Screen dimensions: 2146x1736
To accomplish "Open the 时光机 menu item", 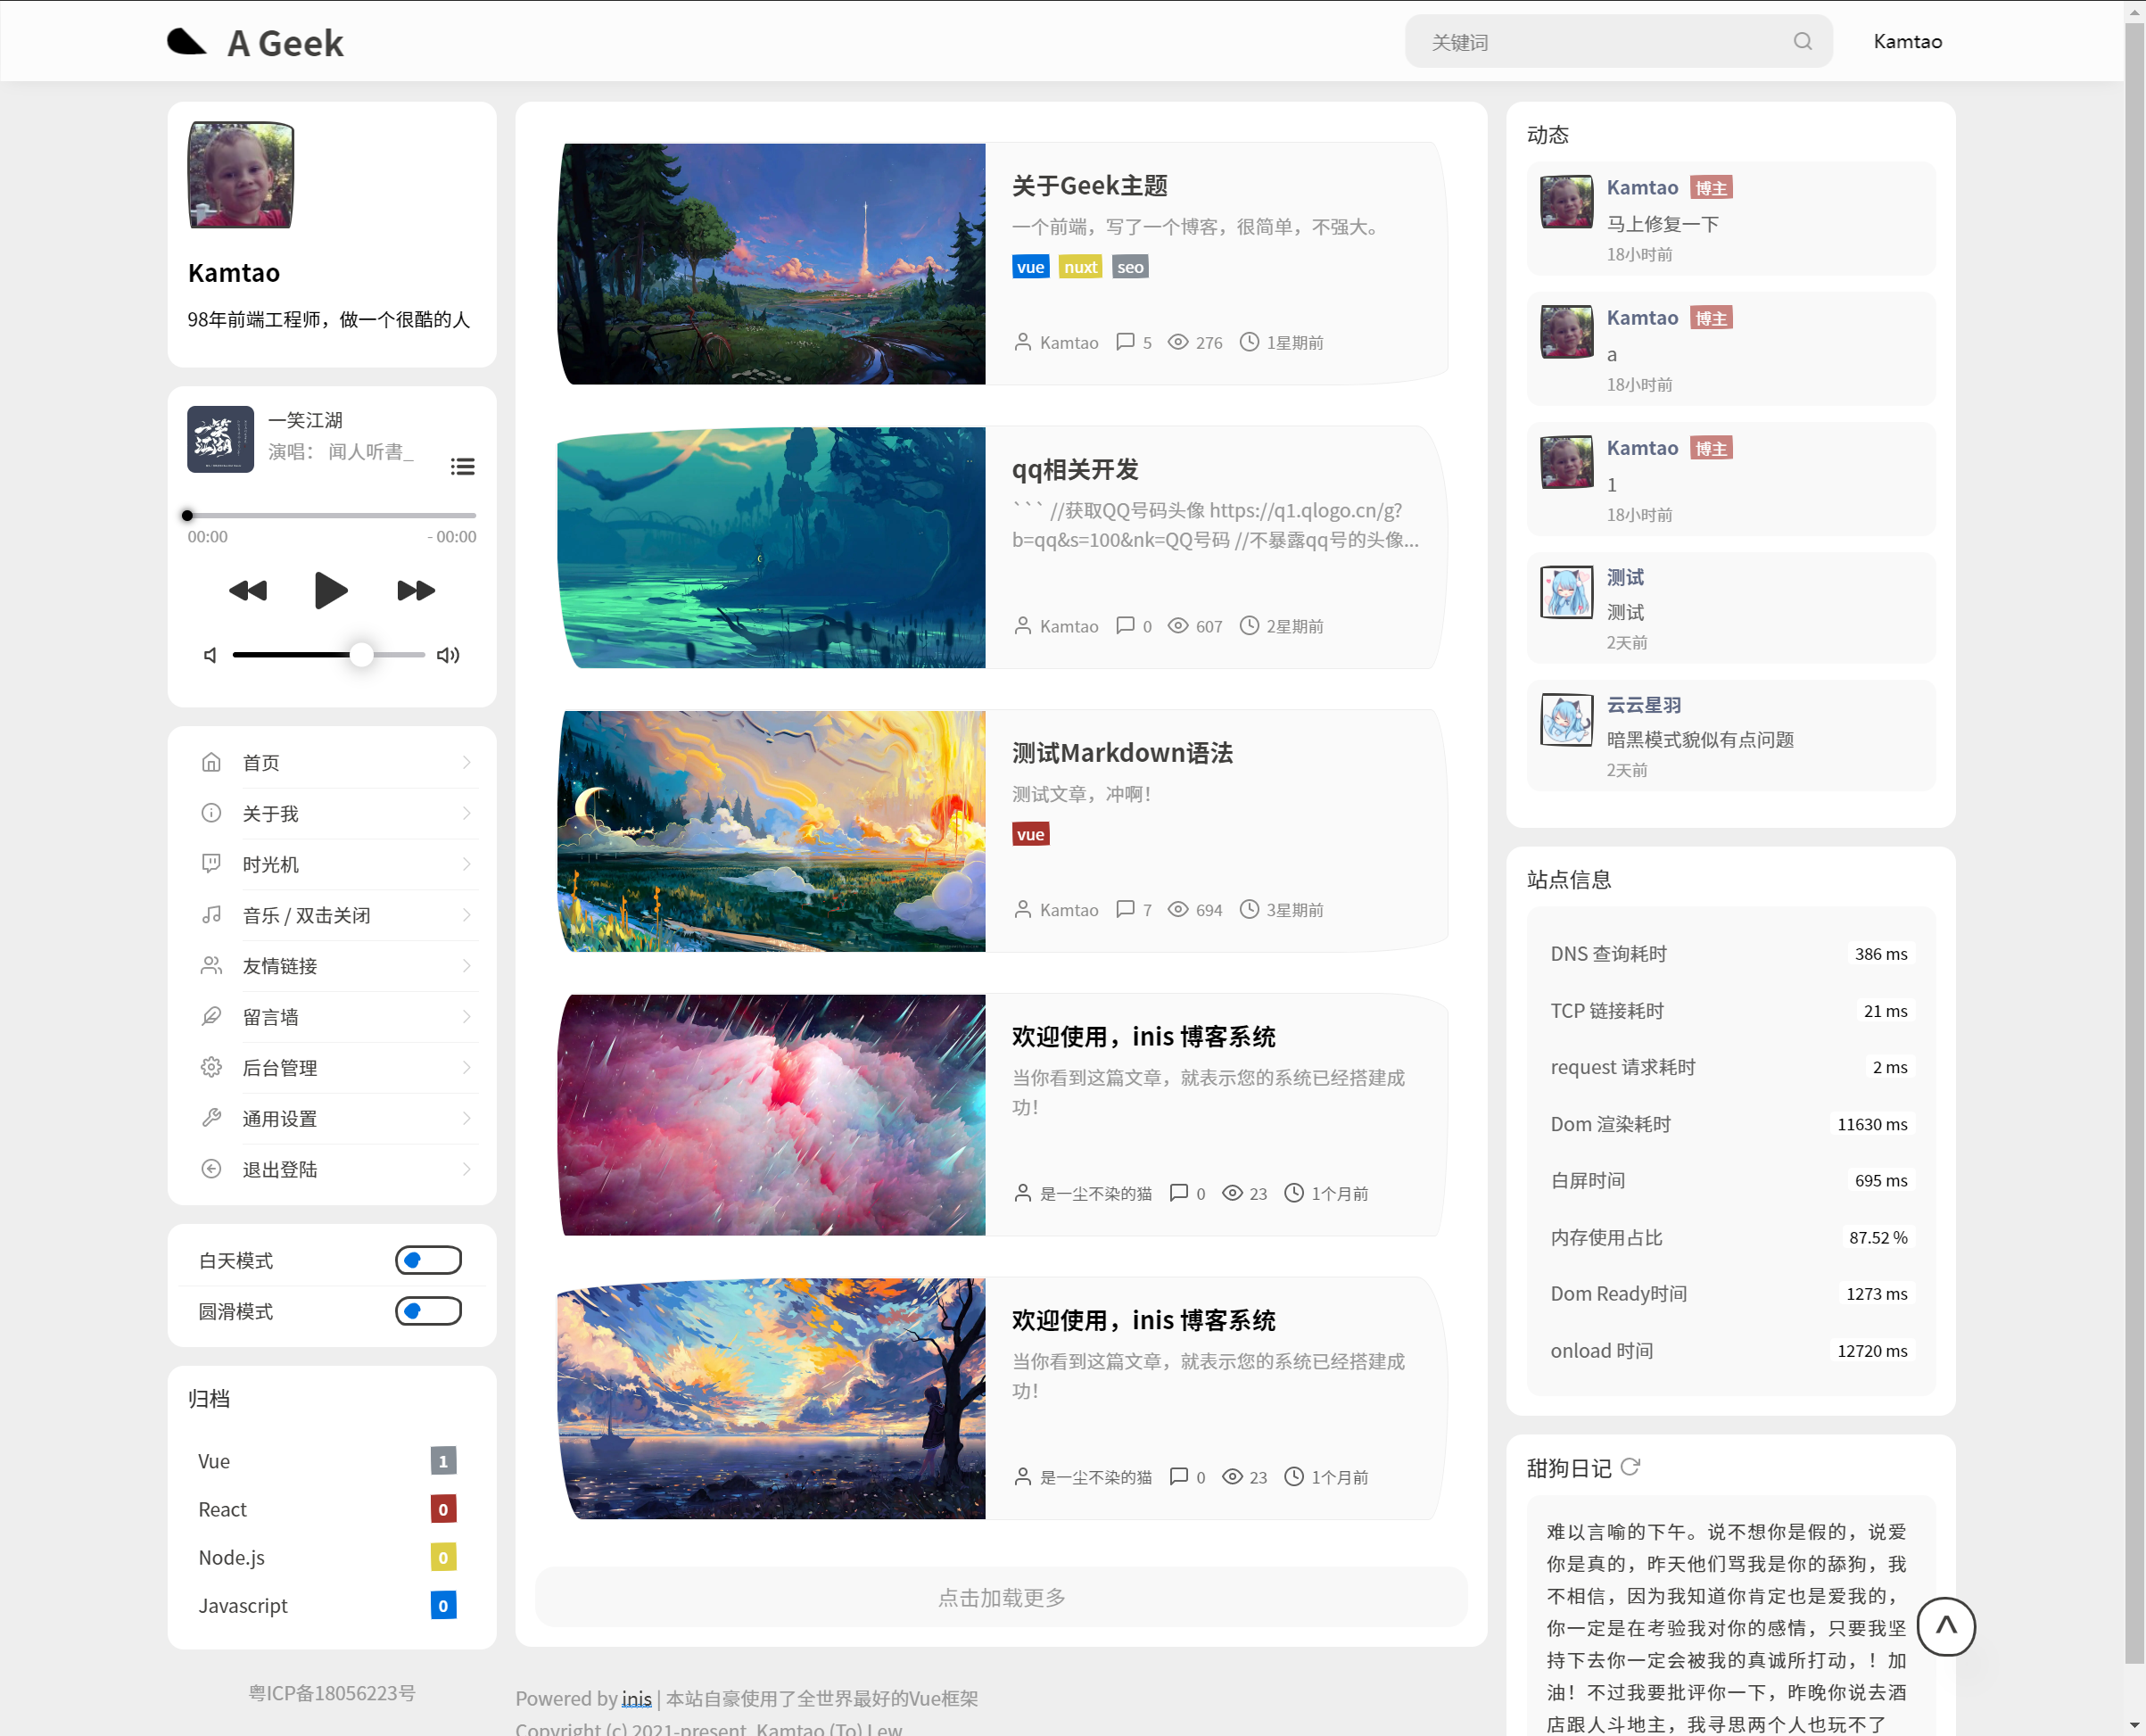I will click(x=332, y=864).
